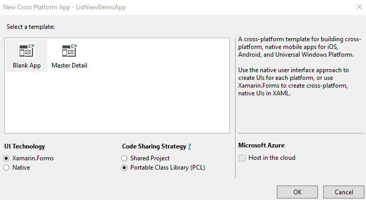Select the Master Detail template icon
Viewport: 366px width, 200px height.
pos(69,51)
